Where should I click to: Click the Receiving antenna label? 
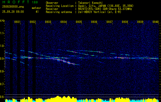point(59,12)
